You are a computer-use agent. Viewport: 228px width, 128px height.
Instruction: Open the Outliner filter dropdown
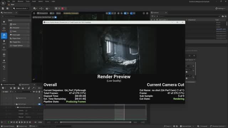click(x=153, y=16)
